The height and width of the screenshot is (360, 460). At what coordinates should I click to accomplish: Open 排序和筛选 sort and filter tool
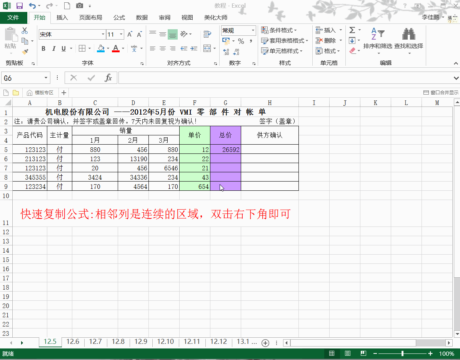tap(377, 39)
